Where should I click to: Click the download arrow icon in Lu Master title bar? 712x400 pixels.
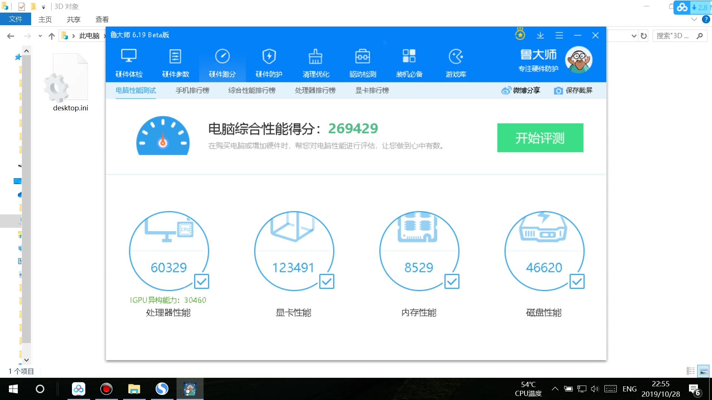pyautogui.click(x=540, y=35)
